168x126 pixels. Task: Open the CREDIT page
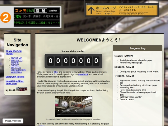[x=15, y=65]
